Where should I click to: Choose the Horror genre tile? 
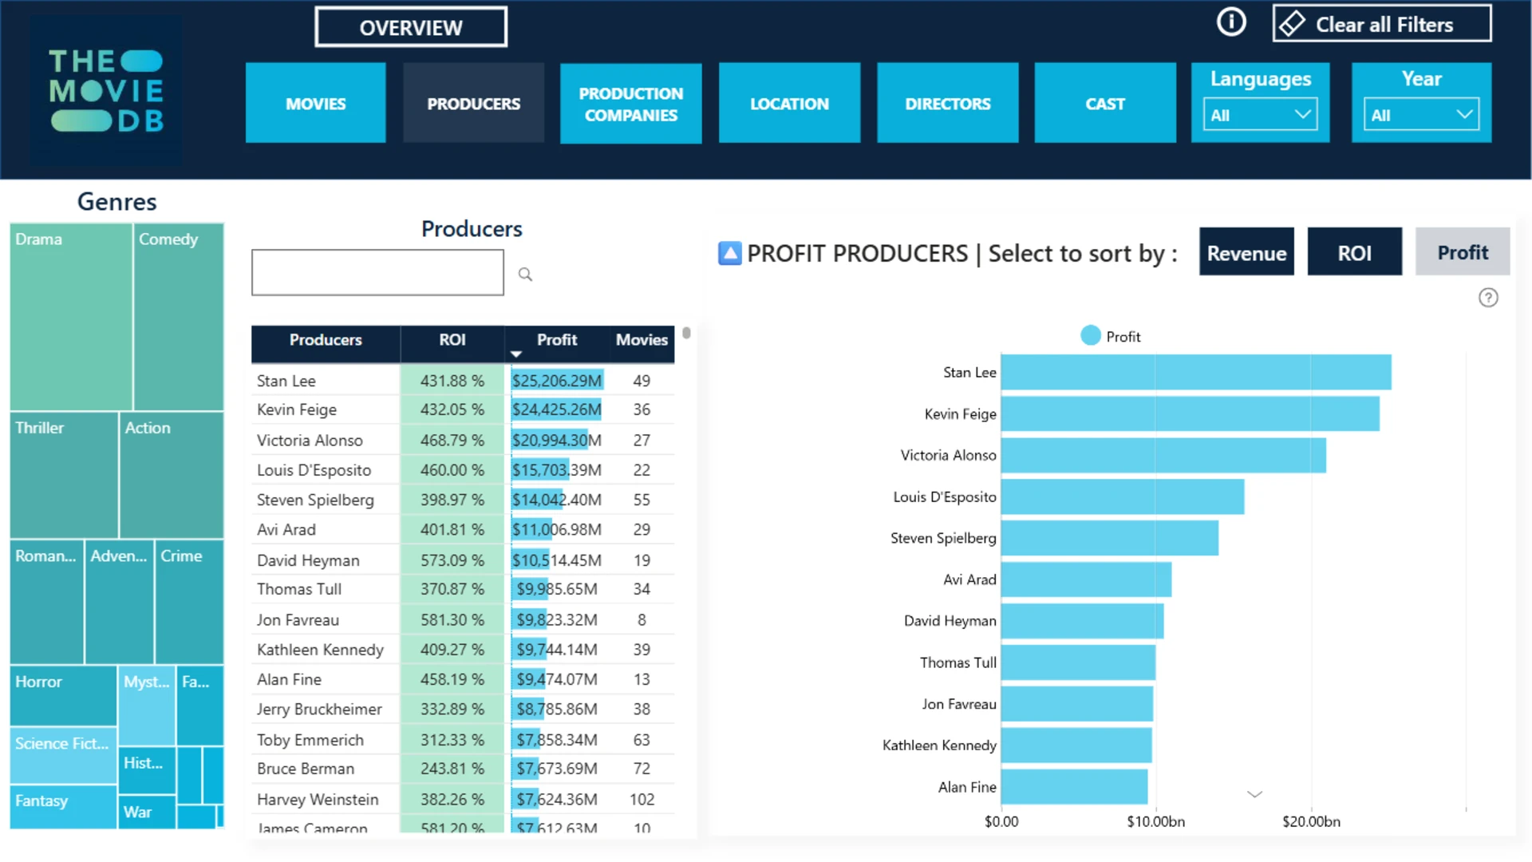pos(63,695)
